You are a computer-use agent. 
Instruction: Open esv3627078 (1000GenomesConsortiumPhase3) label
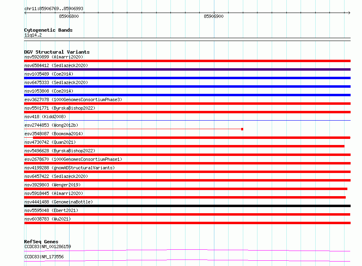(73, 99)
